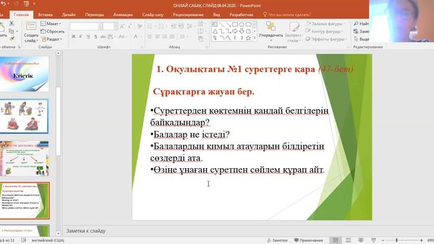Open the Макет layout dropdown
434x244 pixels.
click(x=51, y=24)
